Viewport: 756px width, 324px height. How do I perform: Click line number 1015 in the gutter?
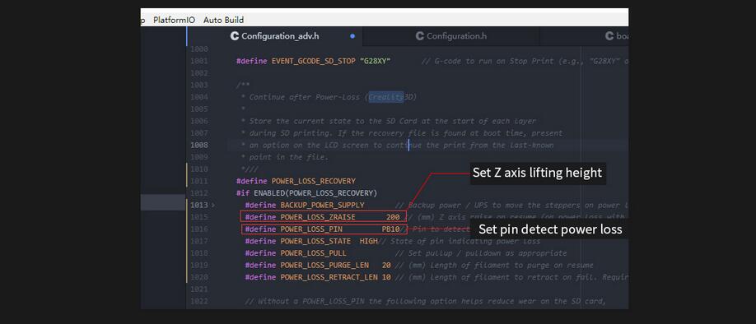[x=199, y=217]
